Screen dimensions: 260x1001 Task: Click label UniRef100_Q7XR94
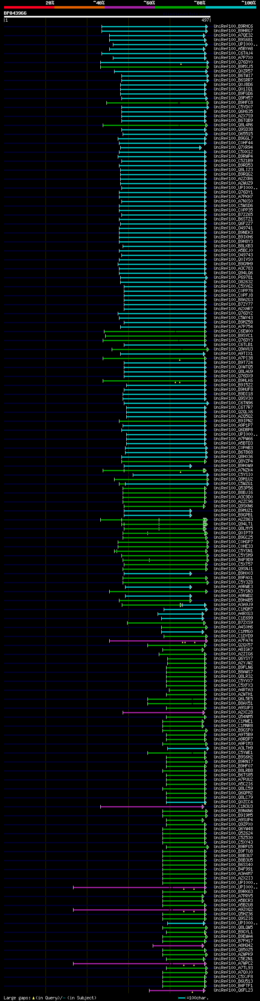coord(233,148)
